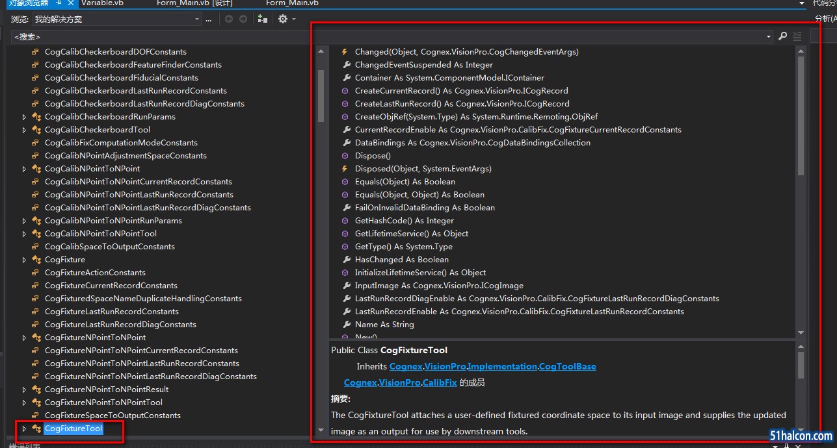Switch to the Form_Main.vb code tab
The image size is (837, 448).
coord(292,3)
